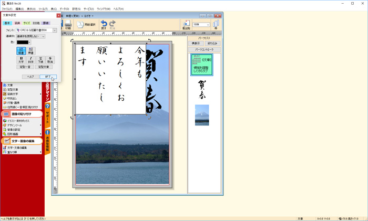
Task: Open the ファイル(F) menu
Action: [x=6, y=9]
